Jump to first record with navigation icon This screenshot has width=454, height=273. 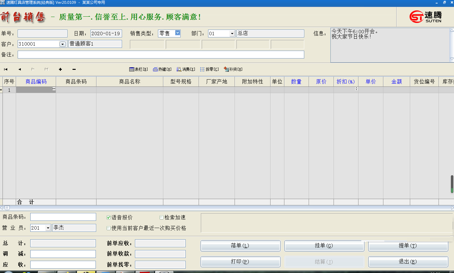click(x=5, y=69)
